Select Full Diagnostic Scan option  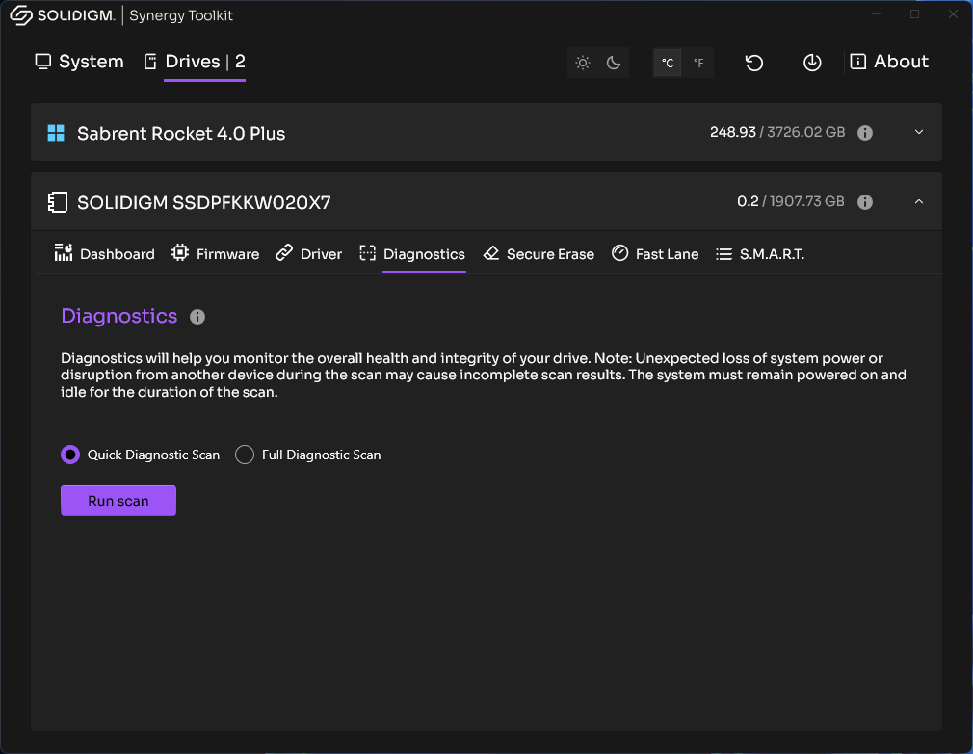pos(245,455)
